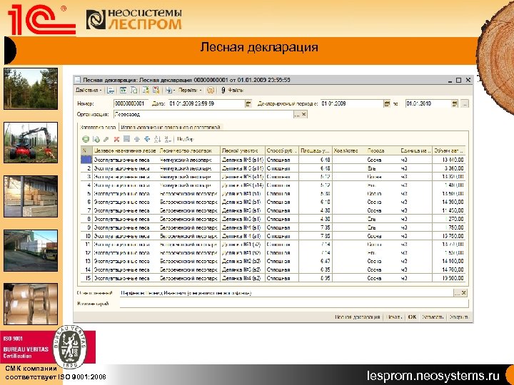The image size is (514, 385).
Task: Click the OK button
Action: tap(413, 317)
